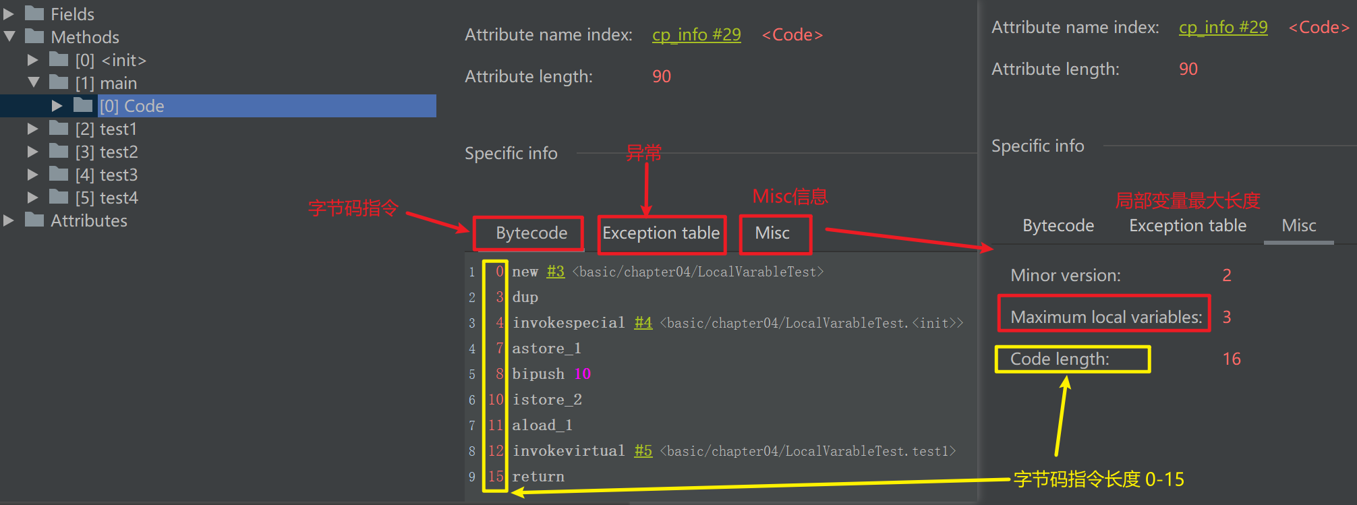Select the [0] <init> method

click(111, 60)
